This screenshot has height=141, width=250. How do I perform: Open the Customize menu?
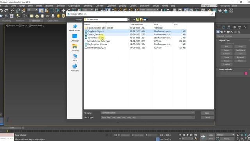pyautogui.click(x=111, y=6)
